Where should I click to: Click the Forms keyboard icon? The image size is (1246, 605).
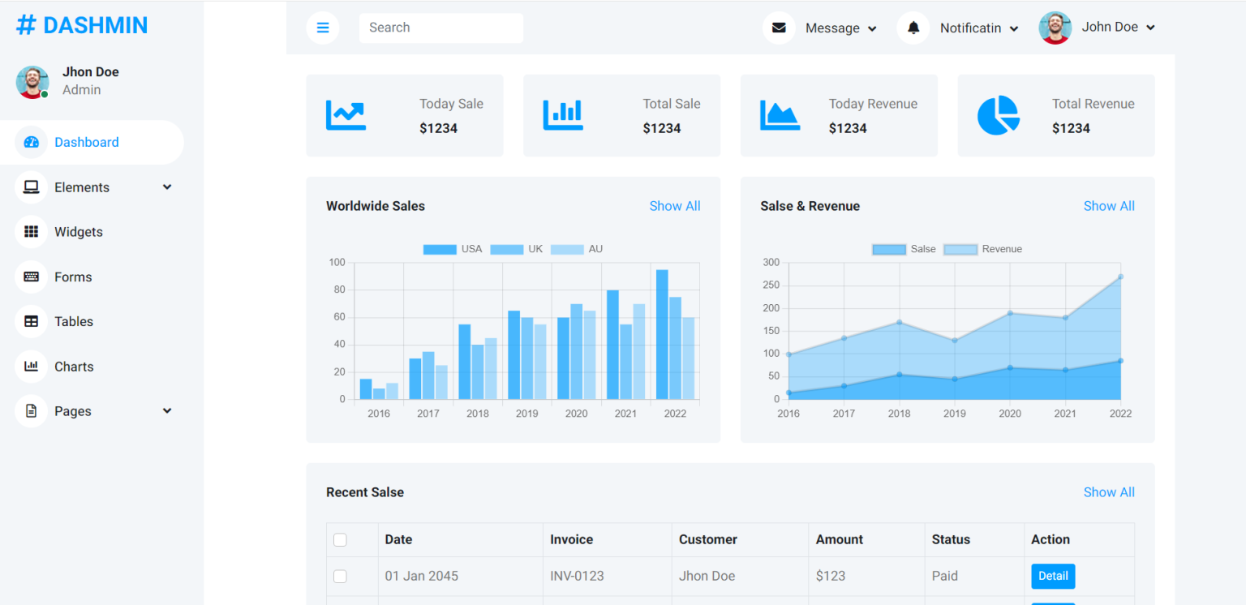point(31,277)
